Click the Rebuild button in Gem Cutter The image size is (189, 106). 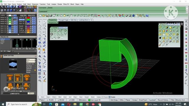click(x=29, y=68)
